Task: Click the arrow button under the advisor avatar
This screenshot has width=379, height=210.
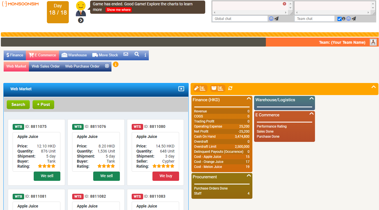Action: click(81, 20)
